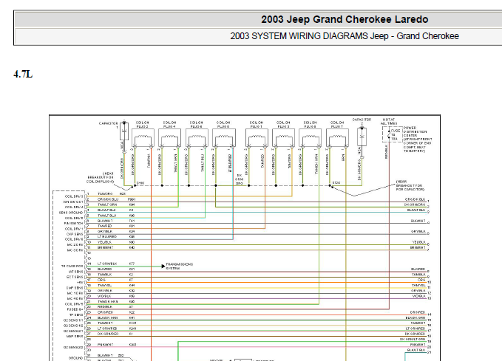Click the 'FUSED B+' pin label
The image size is (502, 361).
point(75,309)
